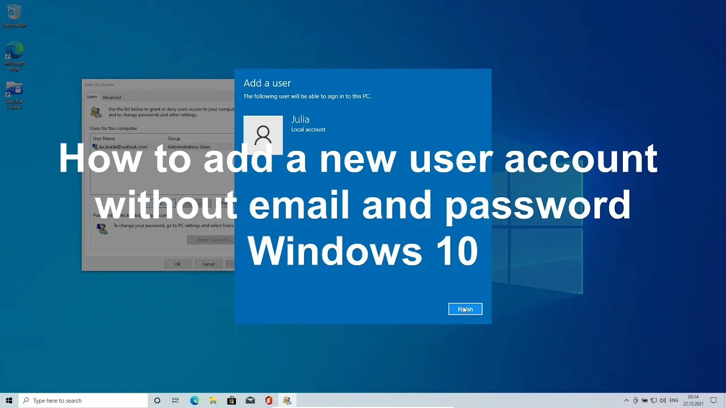Click the battery tray icon
The image size is (726, 408).
[x=644, y=401]
